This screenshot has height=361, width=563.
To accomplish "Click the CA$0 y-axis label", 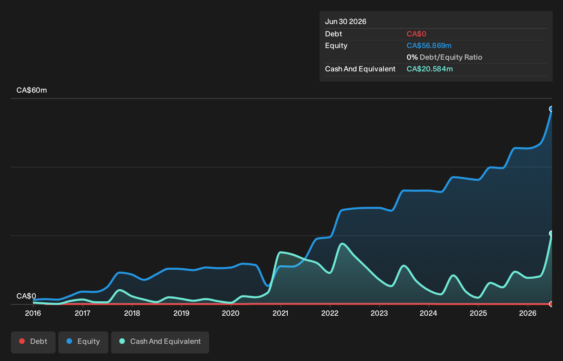I will coord(26,296).
